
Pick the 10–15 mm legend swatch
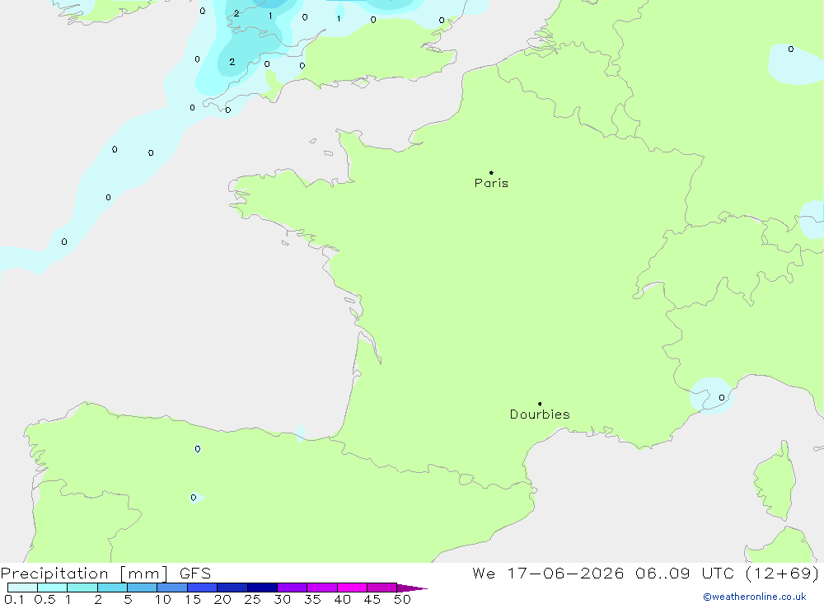point(172,588)
